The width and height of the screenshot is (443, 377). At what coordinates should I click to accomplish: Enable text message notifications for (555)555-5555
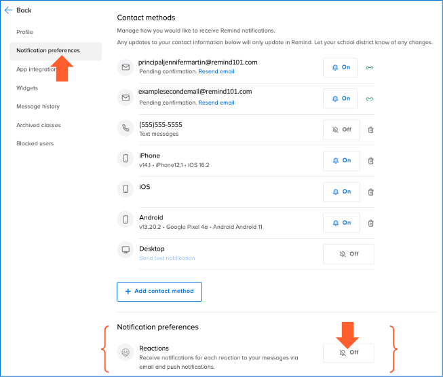341,130
